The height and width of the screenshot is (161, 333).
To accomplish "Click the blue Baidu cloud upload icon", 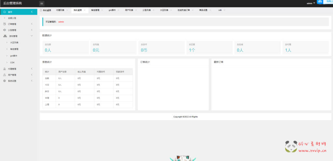I will click(320, 2).
